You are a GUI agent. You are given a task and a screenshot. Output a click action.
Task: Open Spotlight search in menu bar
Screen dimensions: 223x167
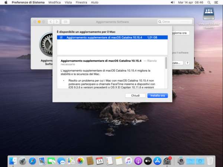coord(209,3)
